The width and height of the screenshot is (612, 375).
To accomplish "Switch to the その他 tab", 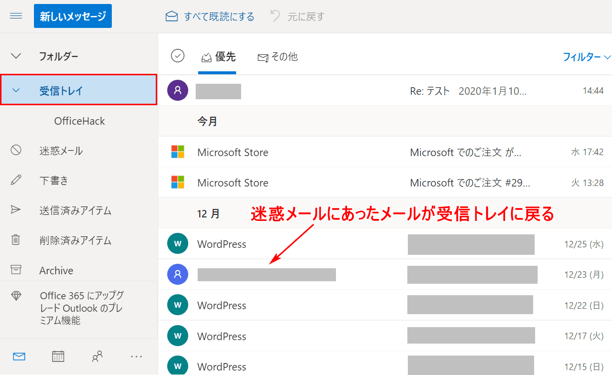I will point(278,57).
